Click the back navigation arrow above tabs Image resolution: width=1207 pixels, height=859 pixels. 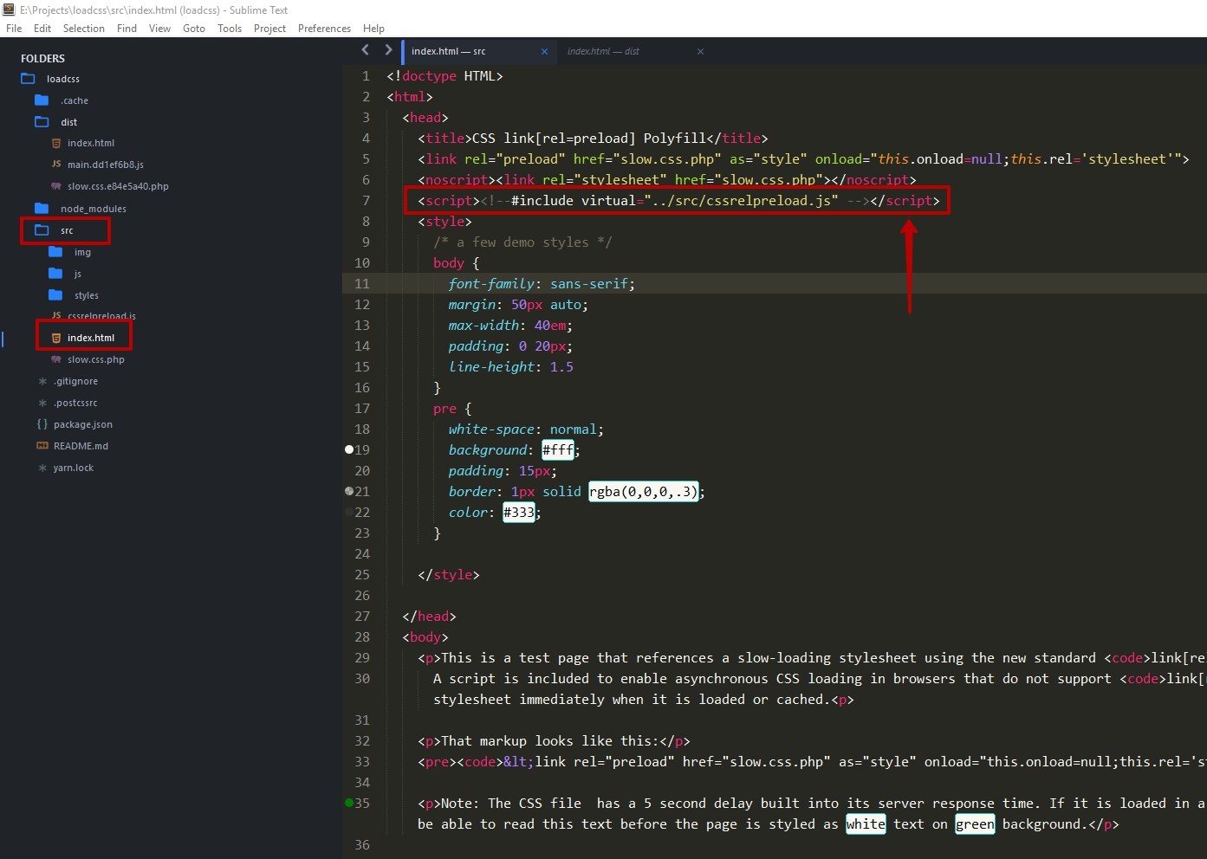pyautogui.click(x=365, y=50)
